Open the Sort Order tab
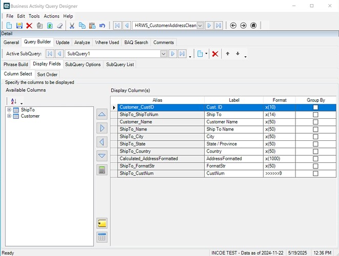The image size is (339, 256). 47,74
